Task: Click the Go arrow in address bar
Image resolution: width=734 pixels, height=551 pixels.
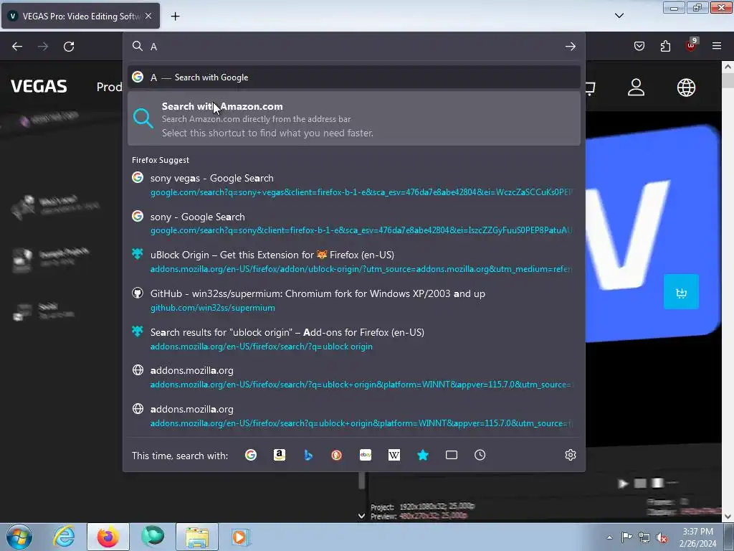Action: (x=570, y=47)
